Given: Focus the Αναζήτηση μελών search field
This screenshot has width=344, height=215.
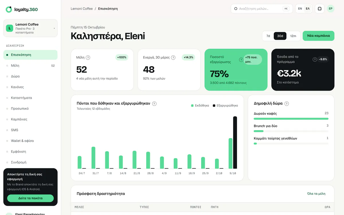Looking at the screenshot, I should [262, 9].
